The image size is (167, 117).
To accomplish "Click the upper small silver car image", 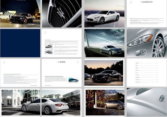I will 49,46.
